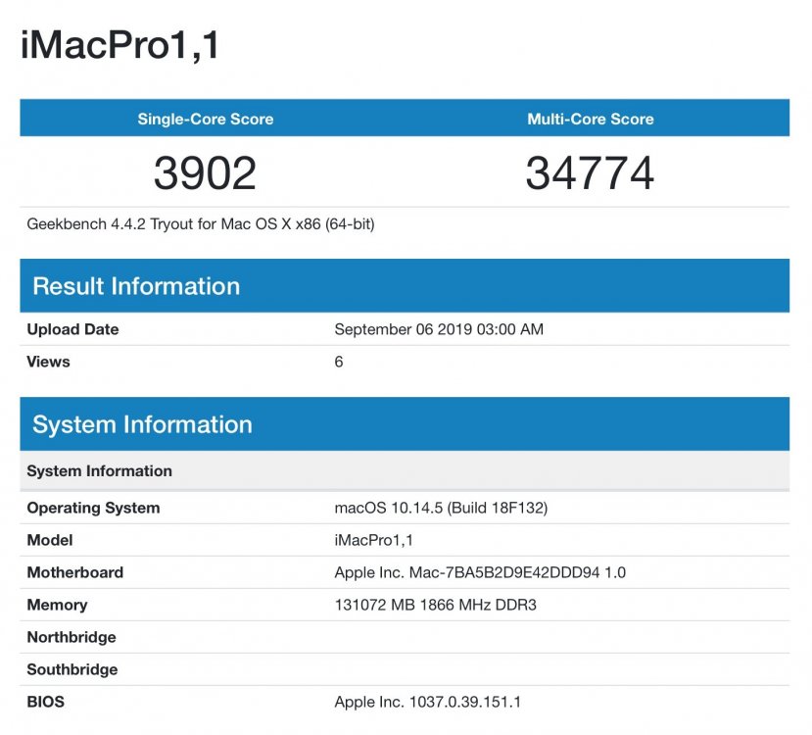Select the single-core score 3902

[x=205, y=173]
